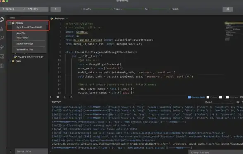
Task: Collapse the OUTPUT panel chevron
Action: (x=50, y=102)
